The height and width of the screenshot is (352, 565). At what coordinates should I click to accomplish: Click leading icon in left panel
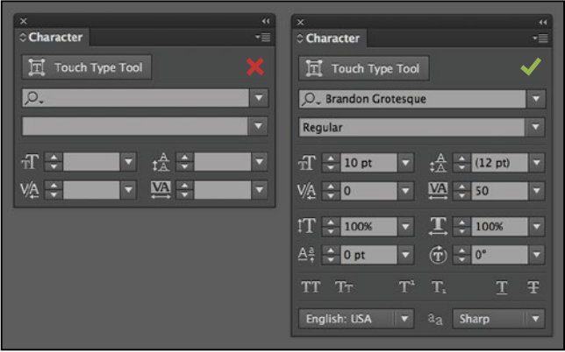[x=161, y=162]
